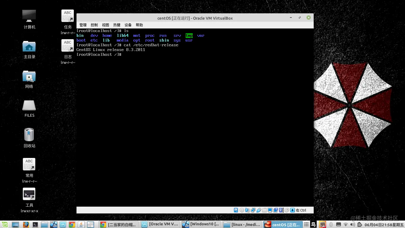405x228 pixels.
Task: Click the sbin entry in the ls output
Action: [164, 40]
